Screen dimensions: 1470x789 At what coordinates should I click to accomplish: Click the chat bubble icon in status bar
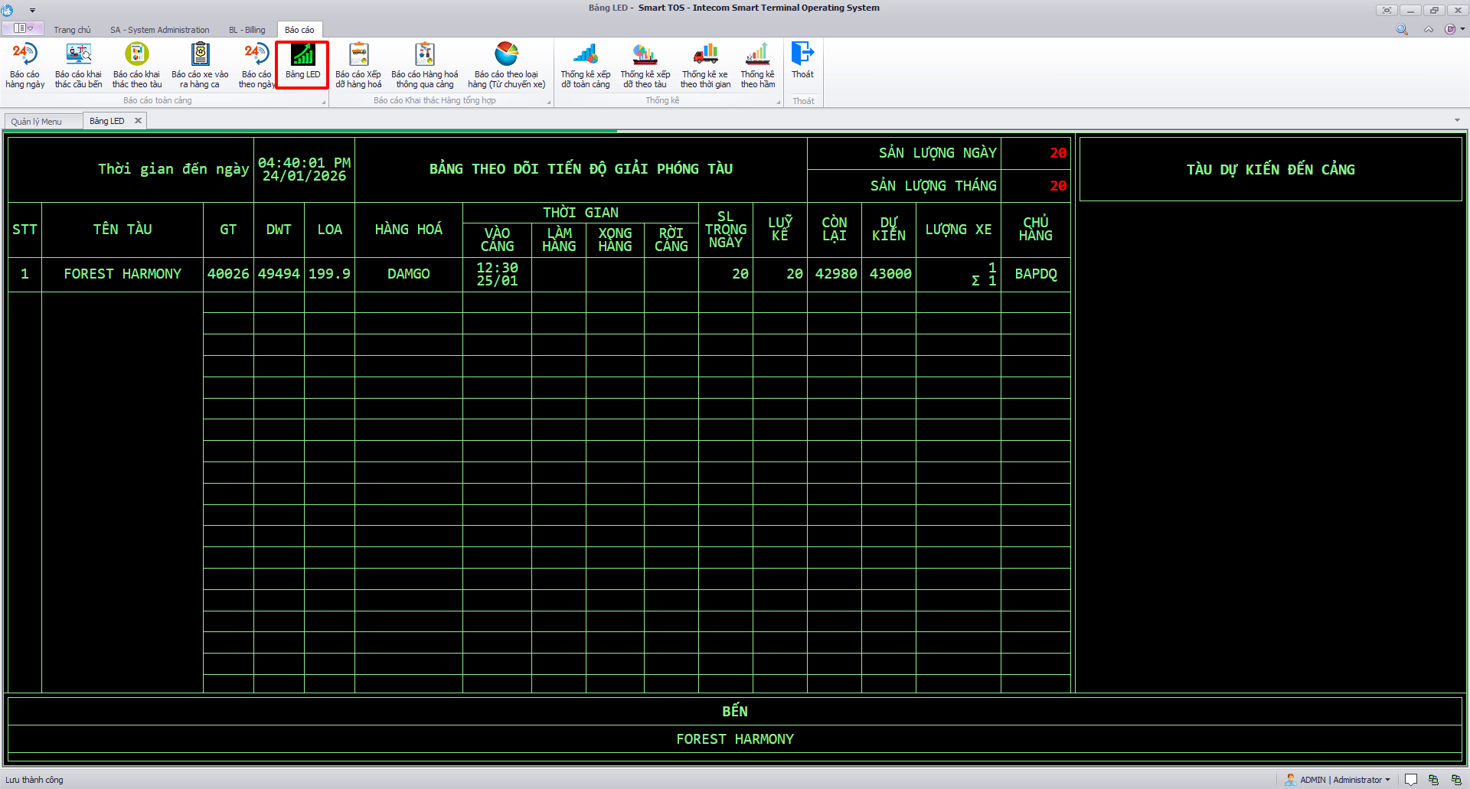(1411, 780)
